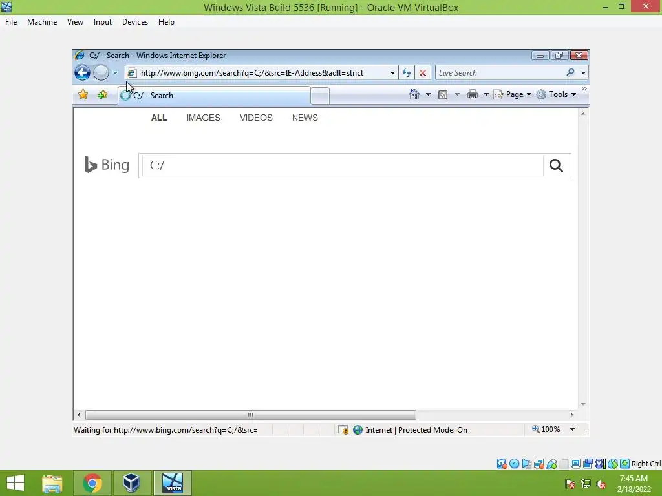This screenshot has height=496, width=662.
Task: Click the Internet zone globe icon
Action: tap(358, 429)
